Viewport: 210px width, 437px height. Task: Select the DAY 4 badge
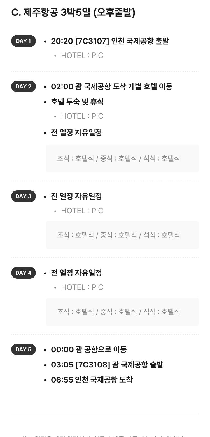24,273
